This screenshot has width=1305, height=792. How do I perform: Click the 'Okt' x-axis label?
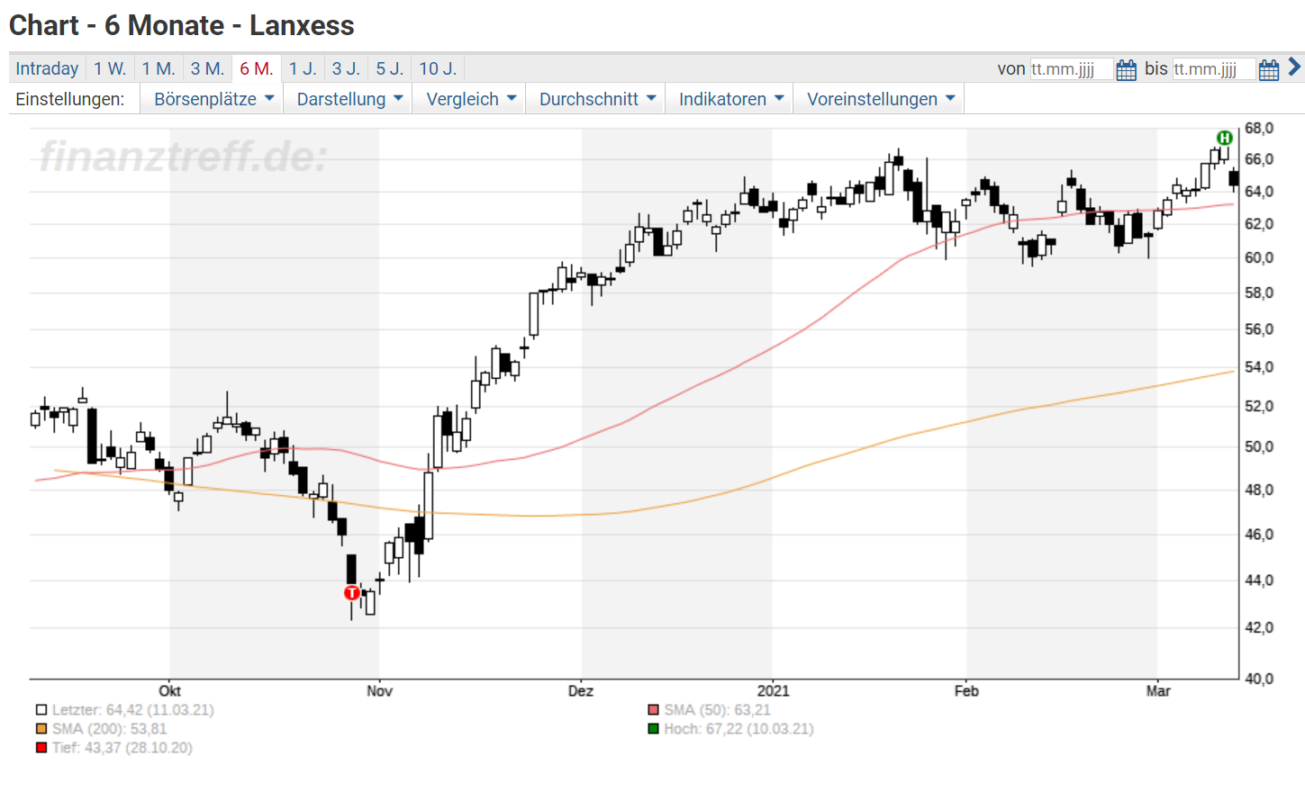pyautogui.click(x=170, y=691)
